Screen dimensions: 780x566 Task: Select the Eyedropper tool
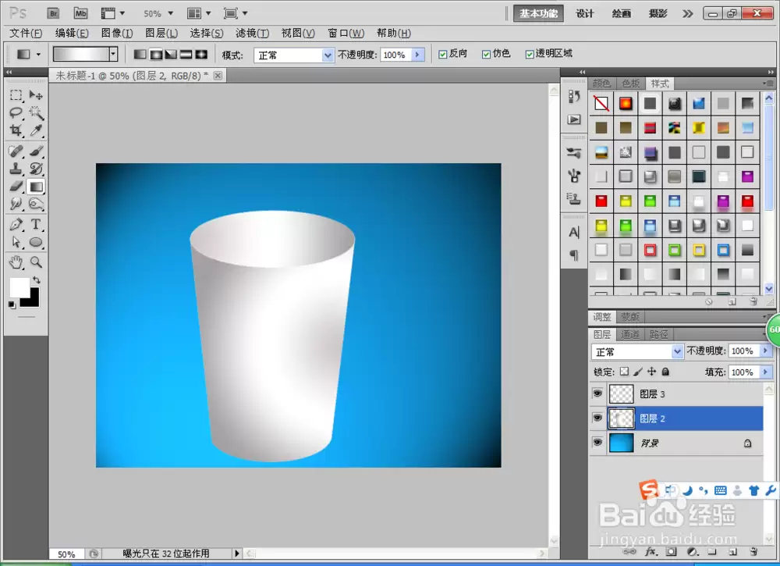[36, 130]
